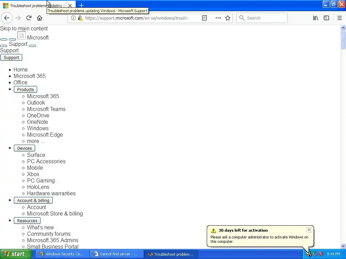Click the more ... products link
Viewport: 346px width, 259px height.
click(x=35, y=141)
